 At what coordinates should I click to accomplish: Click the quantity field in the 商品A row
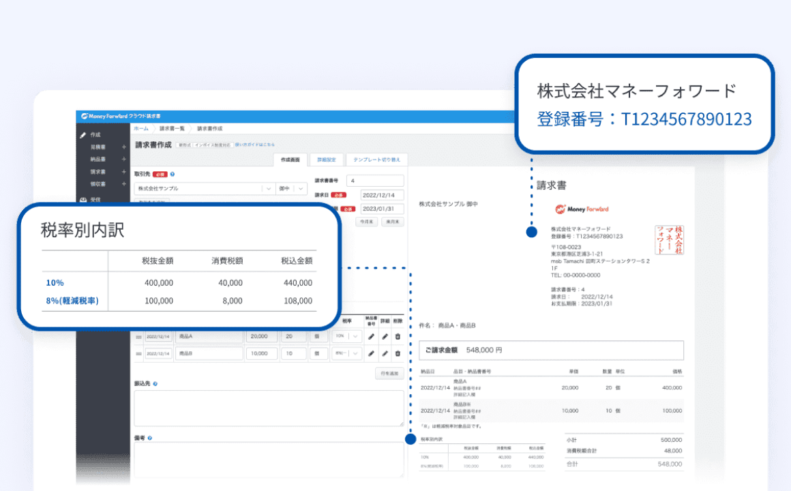coord(294,337)
